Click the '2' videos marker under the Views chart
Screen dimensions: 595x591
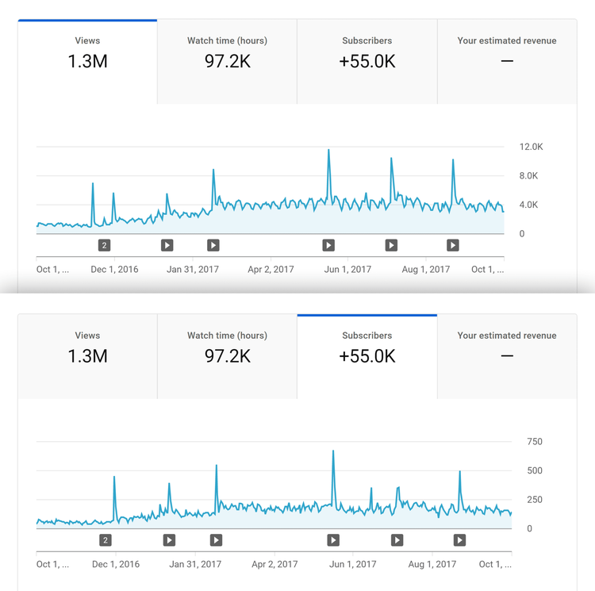click(x=105, y=245)
